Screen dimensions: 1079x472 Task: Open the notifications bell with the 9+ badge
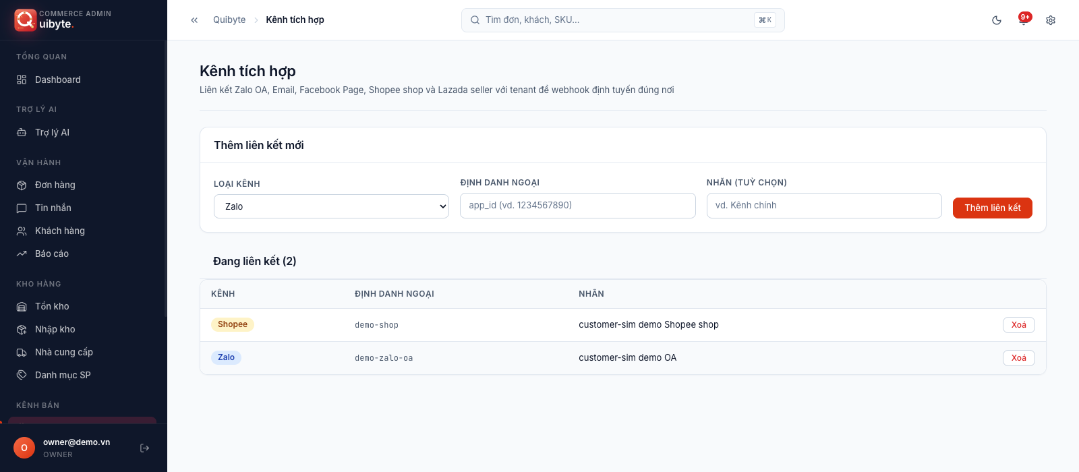(x=1024, y=20)
